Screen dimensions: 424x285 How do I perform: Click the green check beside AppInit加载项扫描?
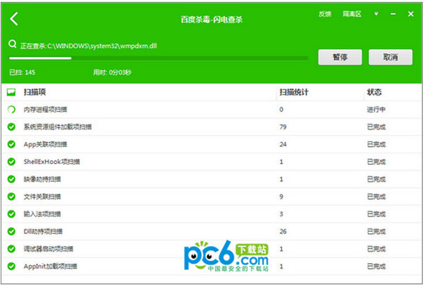click(11, 266)
